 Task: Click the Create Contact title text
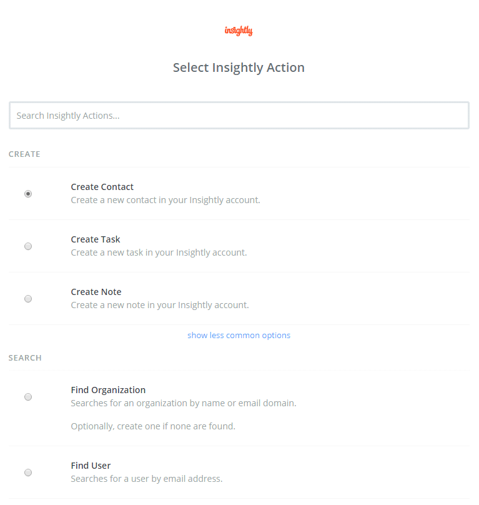coord(102,187)
